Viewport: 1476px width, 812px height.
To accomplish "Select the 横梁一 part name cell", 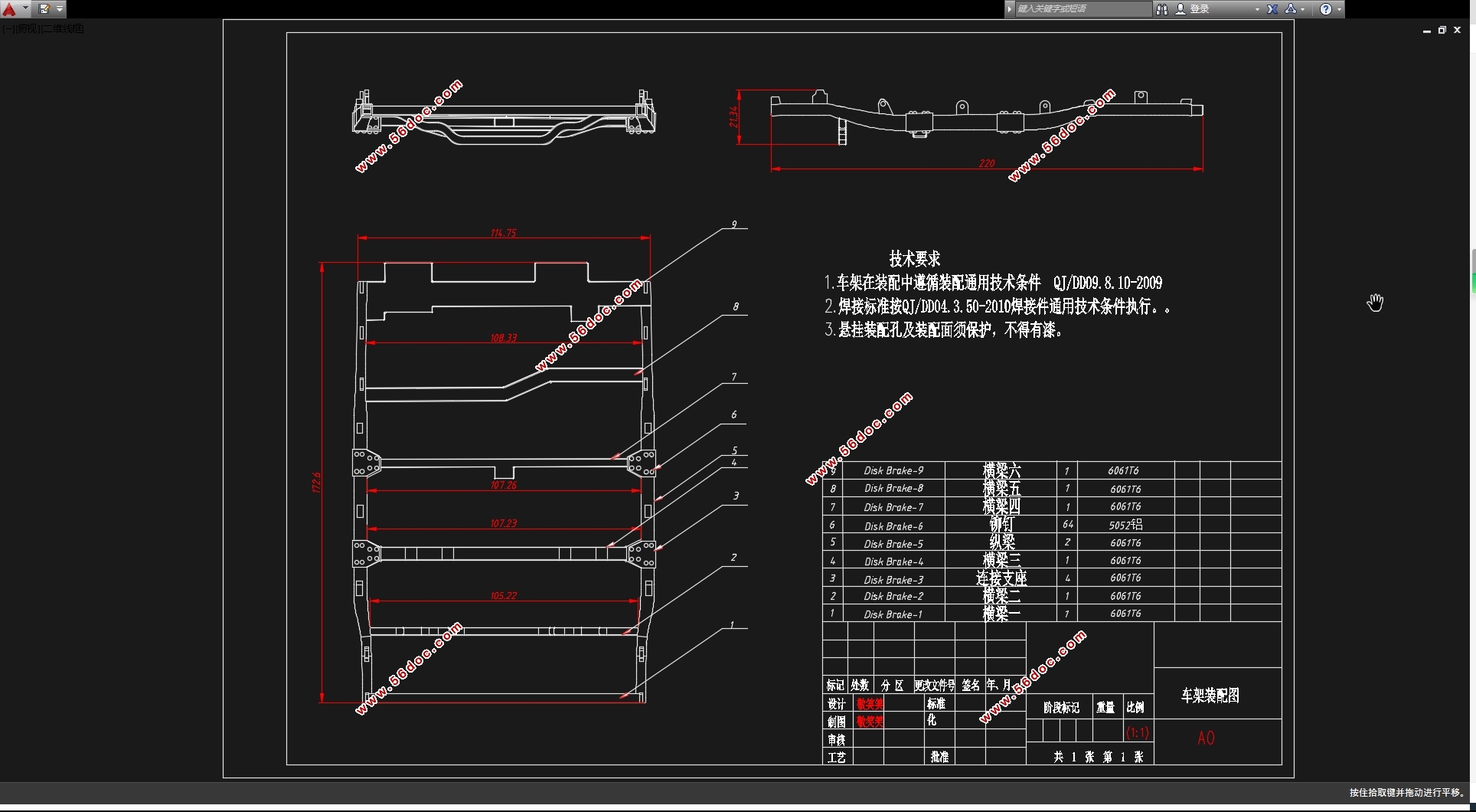I will (1001, 614).
